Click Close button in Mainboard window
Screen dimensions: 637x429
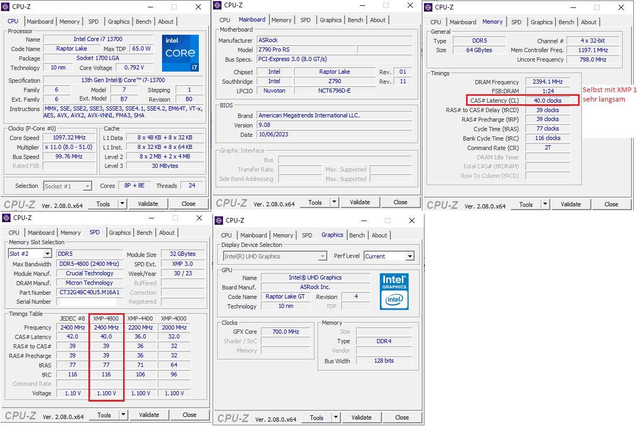(x=400, y=202)
